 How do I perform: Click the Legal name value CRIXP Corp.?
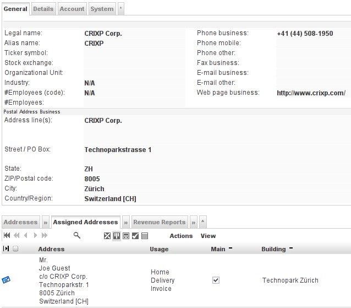click(x=103, y=34)
